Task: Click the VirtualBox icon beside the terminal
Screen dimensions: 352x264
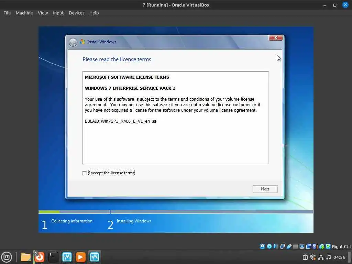Action: [67, 257]
